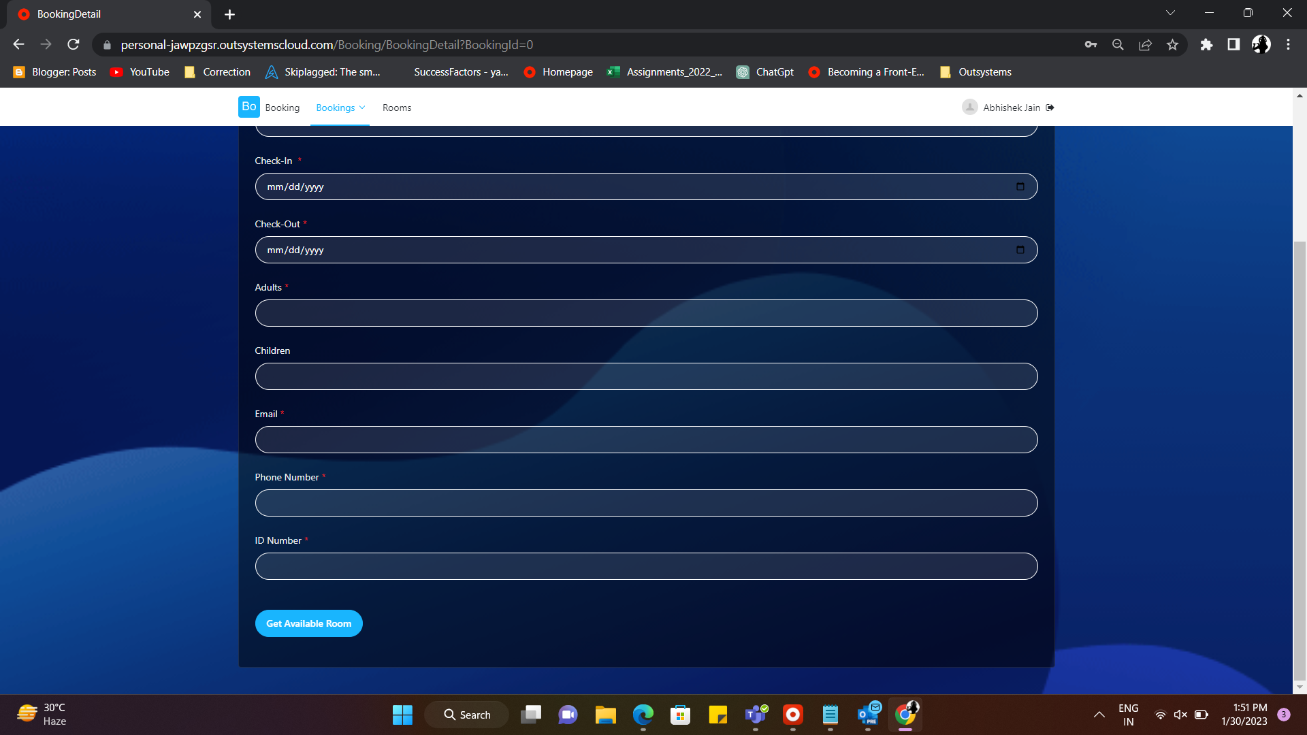The height and width of the screenshot is (735, 1307).
Task: Expand the Bookings dropdown menu
Action: [x=340, y=108]
